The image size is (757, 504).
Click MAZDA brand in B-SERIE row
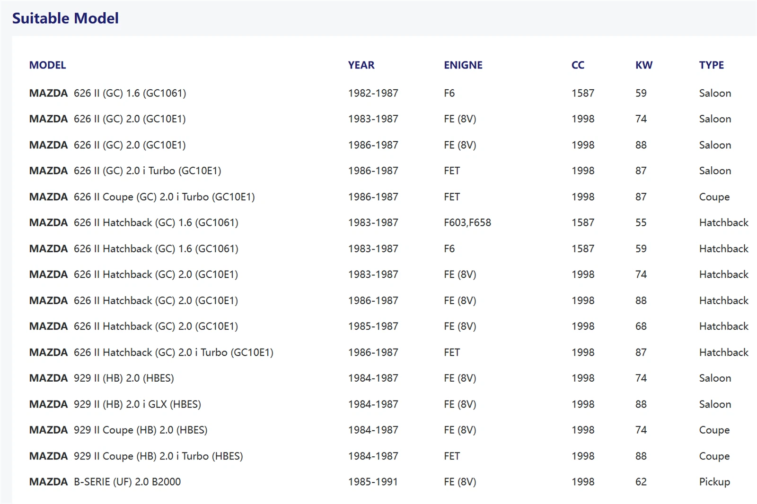click(48, 482)
